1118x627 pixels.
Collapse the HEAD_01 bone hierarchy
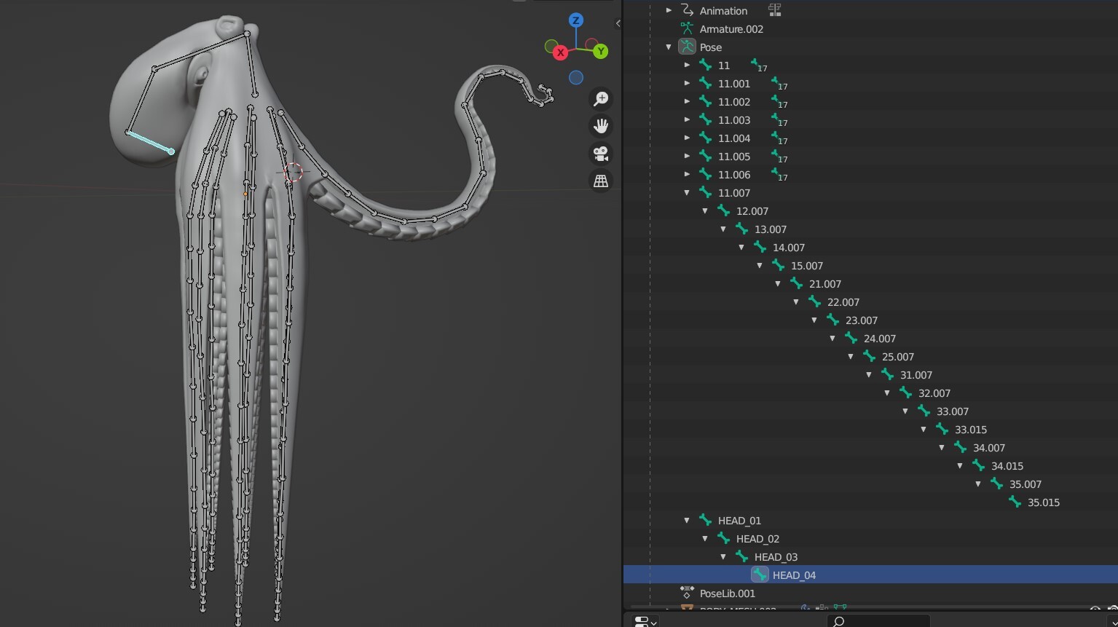[687, 520]
